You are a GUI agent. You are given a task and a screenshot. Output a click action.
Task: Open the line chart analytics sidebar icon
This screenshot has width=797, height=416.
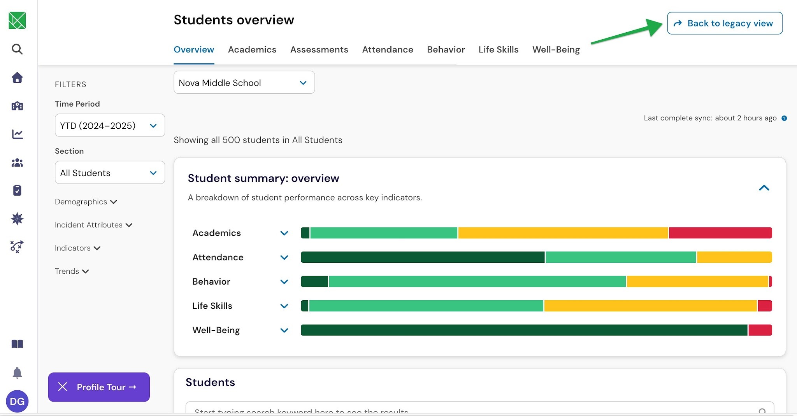(17, 134)
